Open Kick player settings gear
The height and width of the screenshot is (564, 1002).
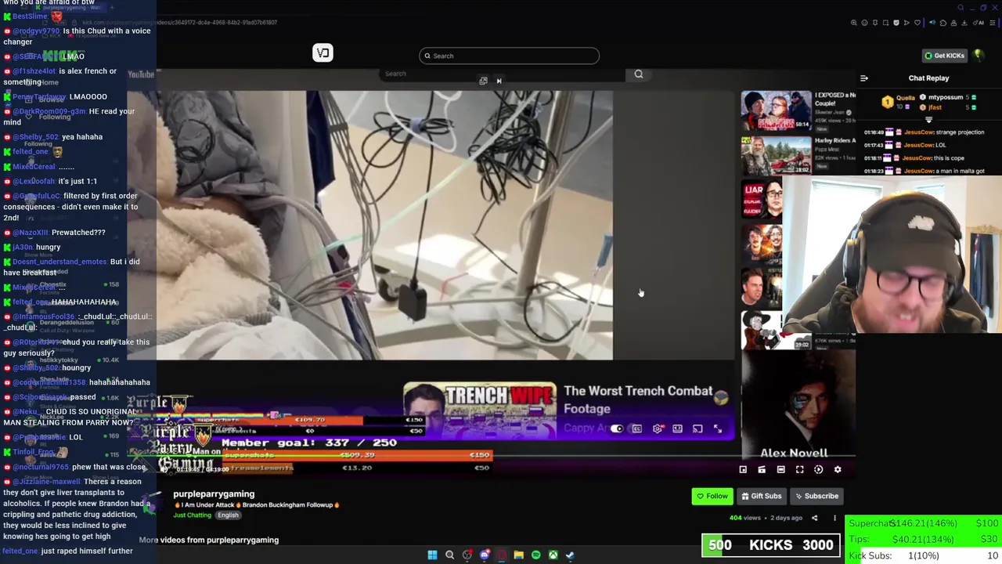[x=838, y=469]
